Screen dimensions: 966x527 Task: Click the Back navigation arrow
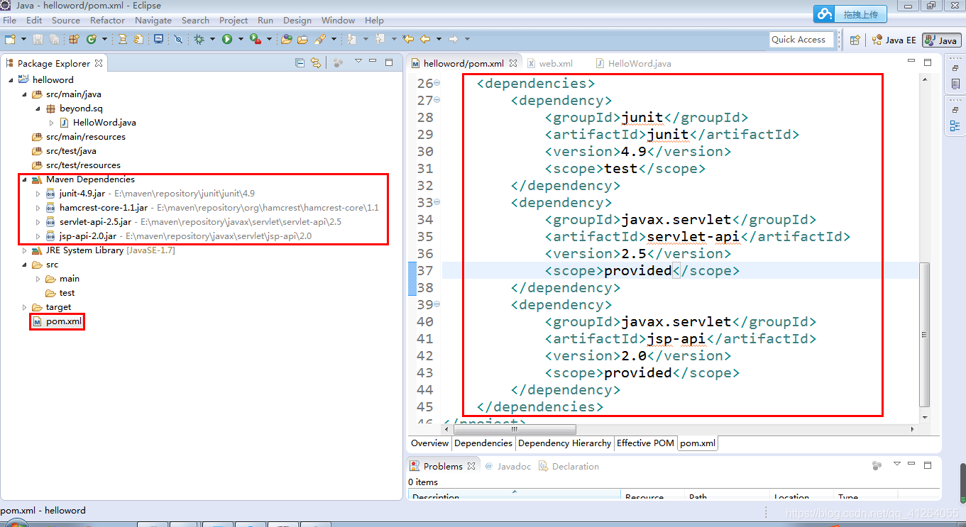point(425,39)
